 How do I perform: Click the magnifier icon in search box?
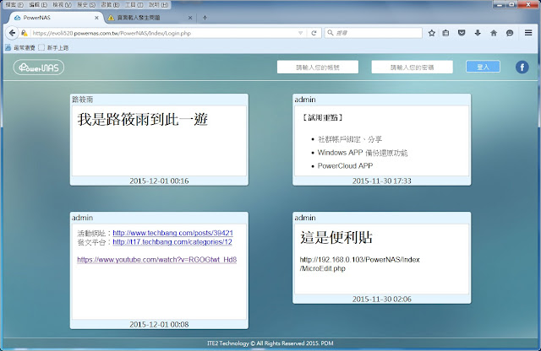click(x=331, y=33)
